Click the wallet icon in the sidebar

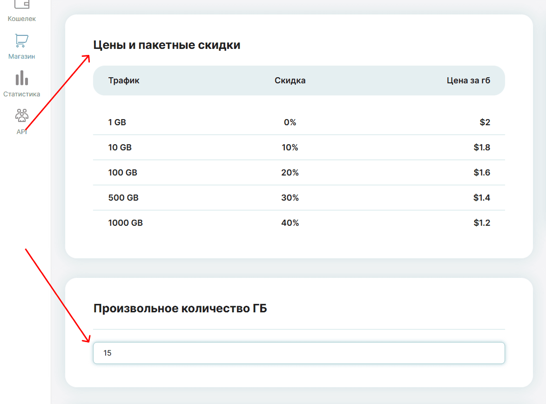pyautogui.click(x=22, y=4)
